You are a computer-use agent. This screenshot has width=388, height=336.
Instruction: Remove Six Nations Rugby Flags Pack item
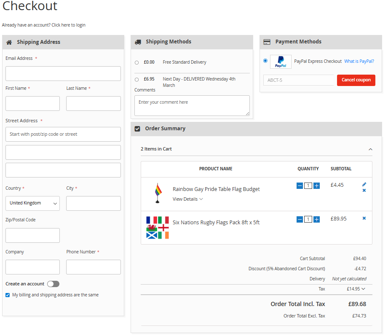point(364,218)
